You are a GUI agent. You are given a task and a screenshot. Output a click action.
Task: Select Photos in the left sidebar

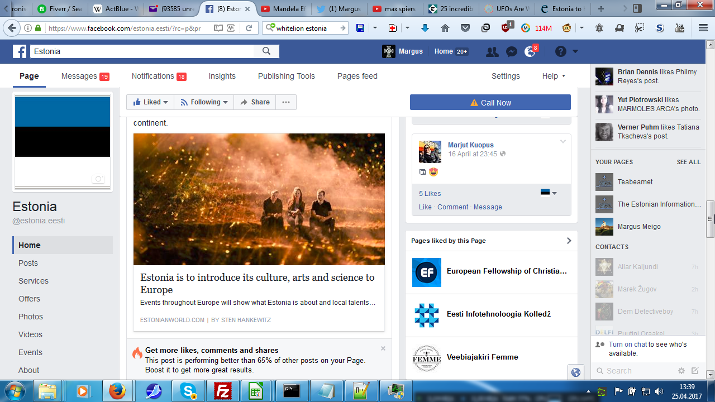pos(63,317)
